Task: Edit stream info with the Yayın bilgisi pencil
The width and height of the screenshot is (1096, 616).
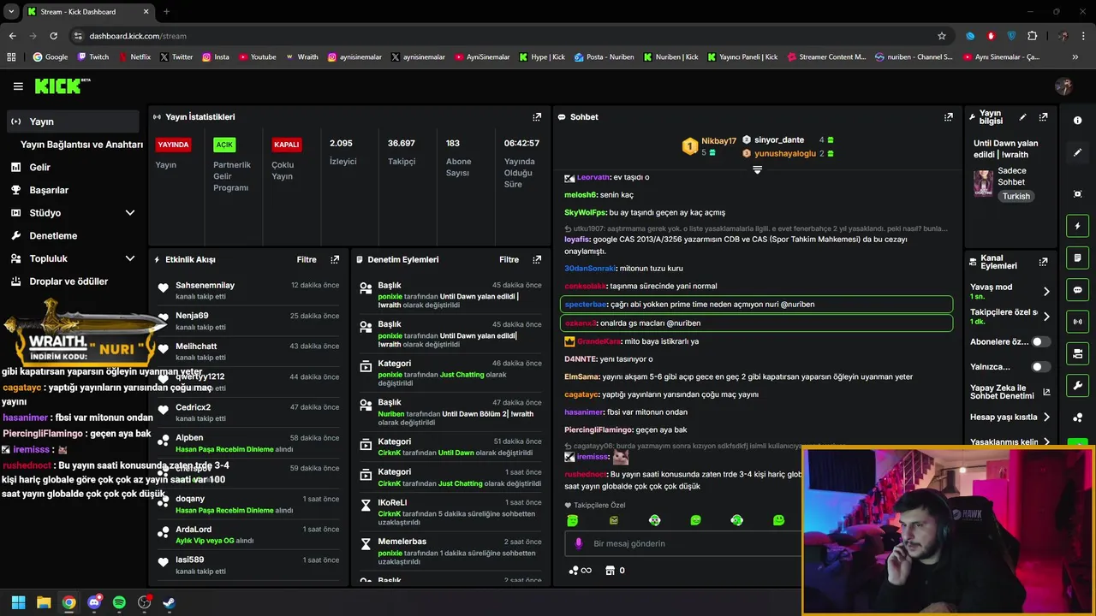Action: [x=1022, y=117]
